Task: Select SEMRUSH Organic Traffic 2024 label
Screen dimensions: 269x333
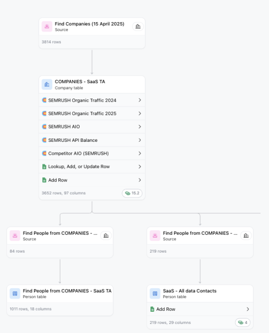Action: (82, 100)
